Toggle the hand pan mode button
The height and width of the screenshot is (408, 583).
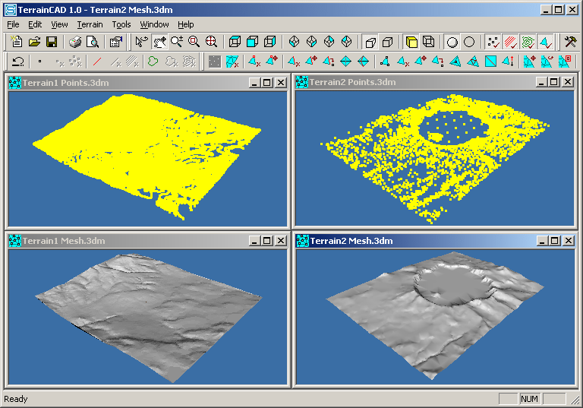(x=159, y=42)
